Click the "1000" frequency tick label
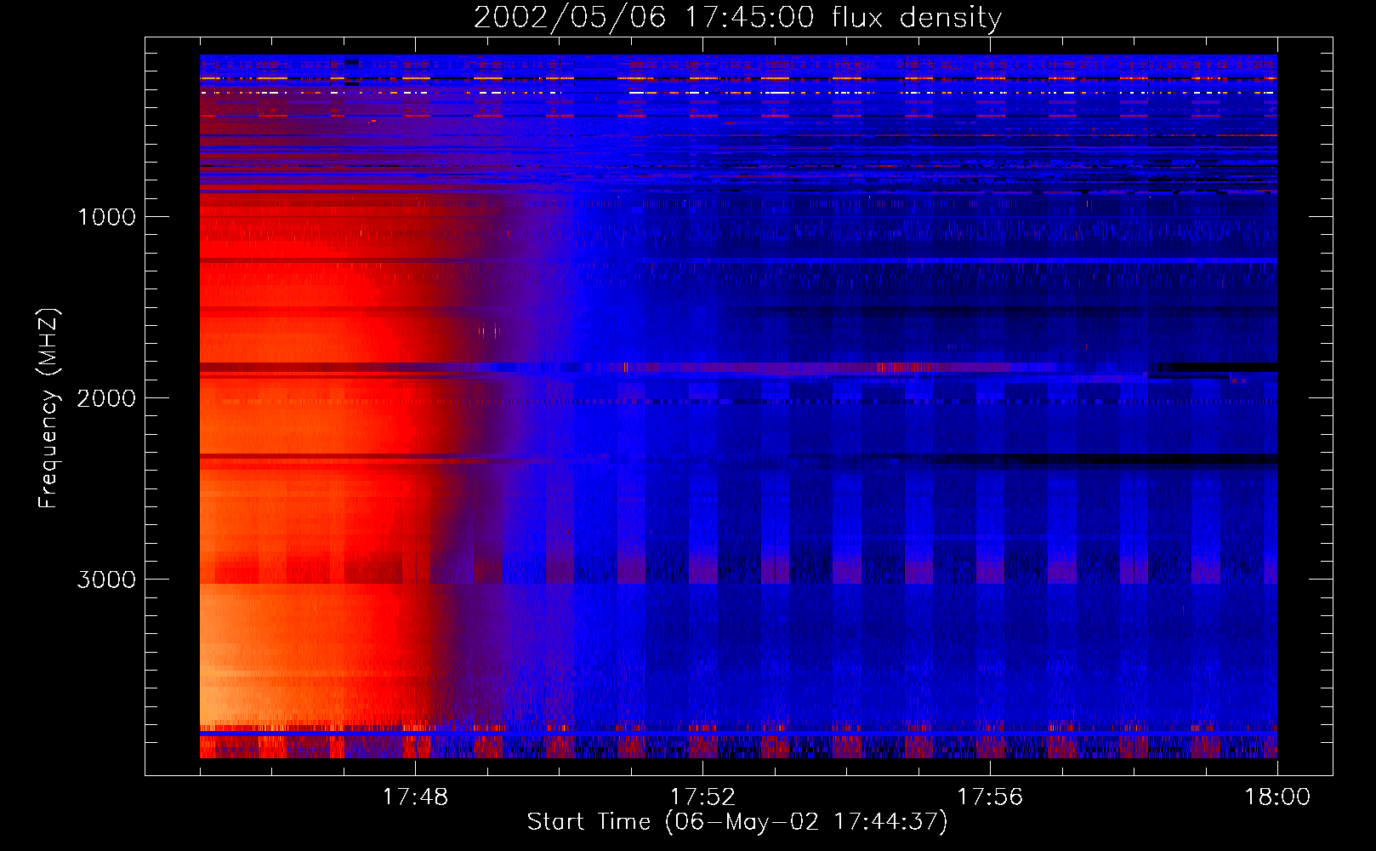The image size is (1376, 851). 106,217
